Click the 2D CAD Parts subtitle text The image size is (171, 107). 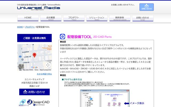coord(102,37)
